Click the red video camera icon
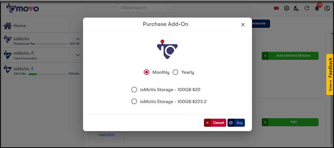Image resolution: width=334 pixels, height=148 pixels. coord(276,8)
